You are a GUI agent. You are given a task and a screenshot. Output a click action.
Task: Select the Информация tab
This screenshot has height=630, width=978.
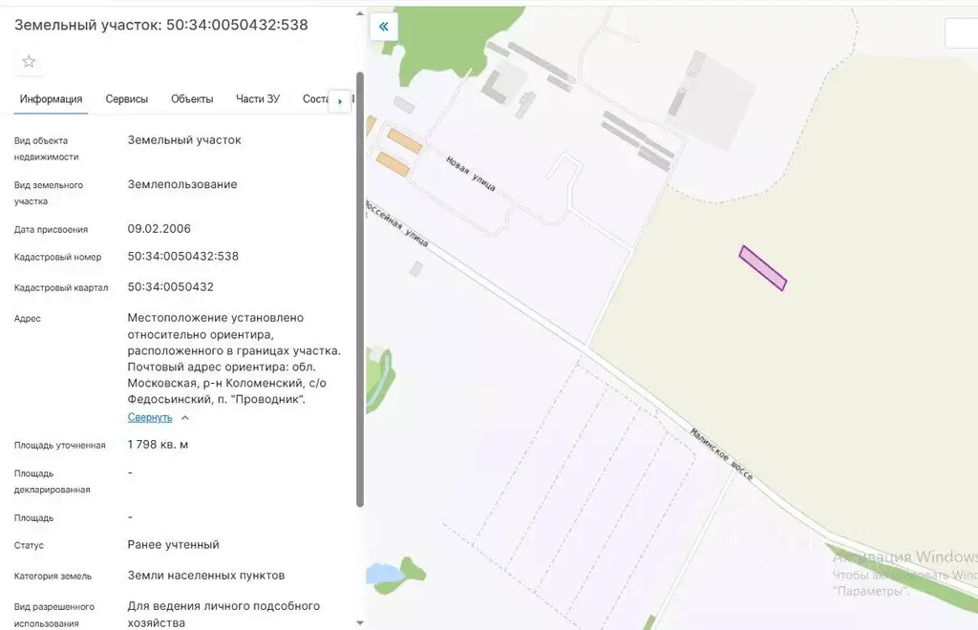[x=50, y=98]
